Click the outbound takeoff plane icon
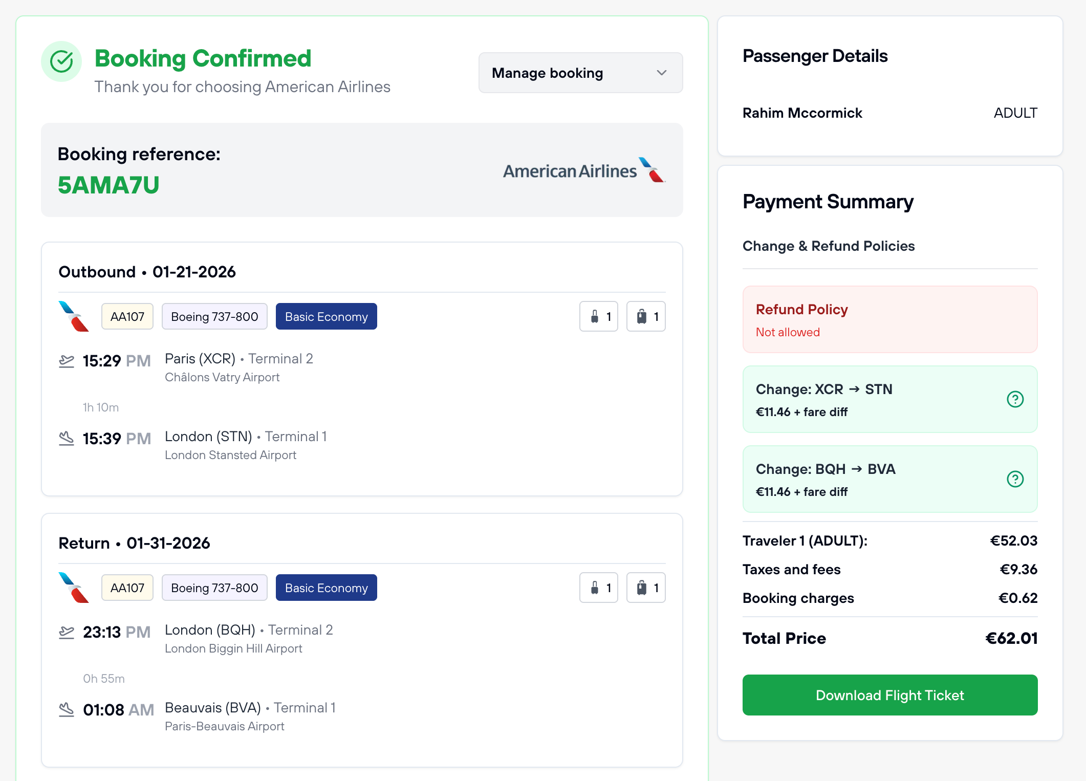 67,361
